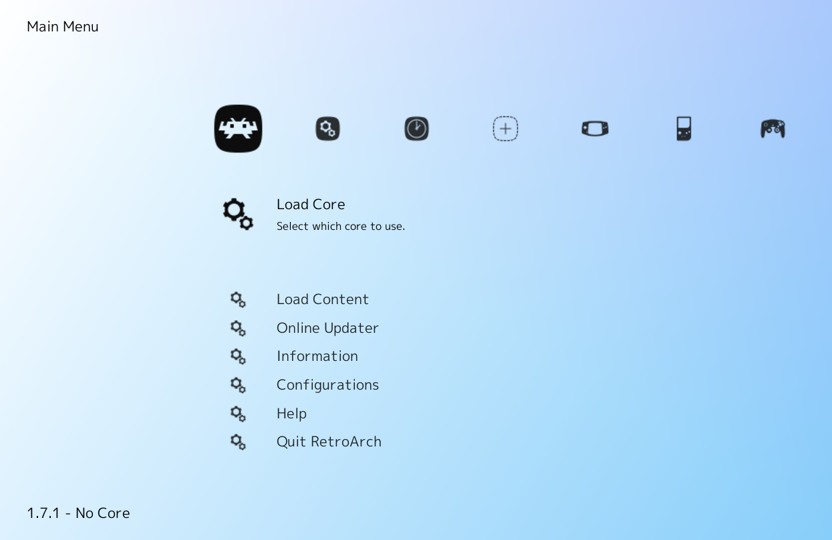Open the History clock tab icon
Image resolution: width=832 pixels, height=540 pixels.
pos(416,128)
